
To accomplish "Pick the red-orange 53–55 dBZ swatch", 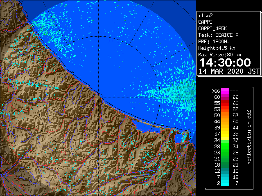I will pos(225,109).
